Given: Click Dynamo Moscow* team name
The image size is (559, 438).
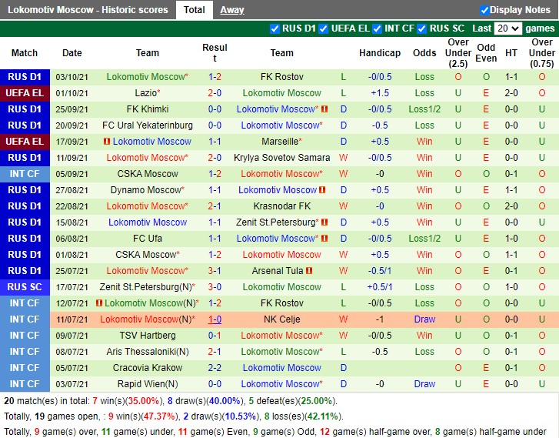Looking at the screenshot, I should (x=147, y=190).
